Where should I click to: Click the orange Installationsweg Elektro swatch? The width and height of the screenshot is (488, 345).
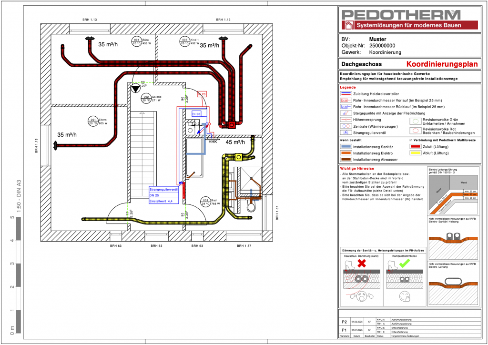346,153
